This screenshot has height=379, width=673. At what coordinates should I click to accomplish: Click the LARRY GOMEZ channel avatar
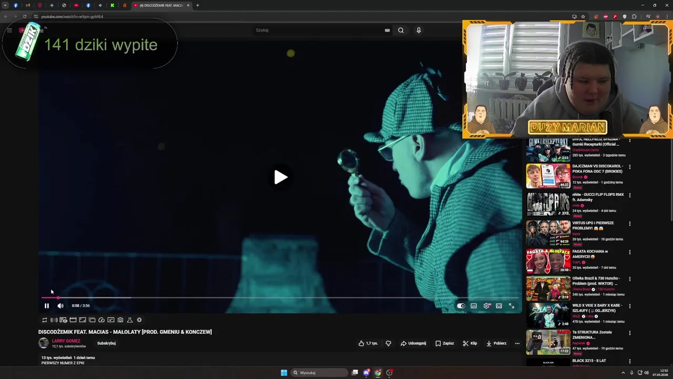click(x=44, y=343)
